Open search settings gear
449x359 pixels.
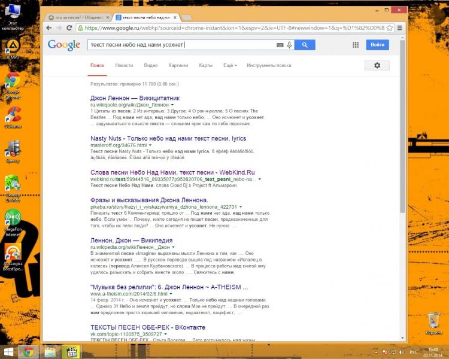click(x=377, y=65)
